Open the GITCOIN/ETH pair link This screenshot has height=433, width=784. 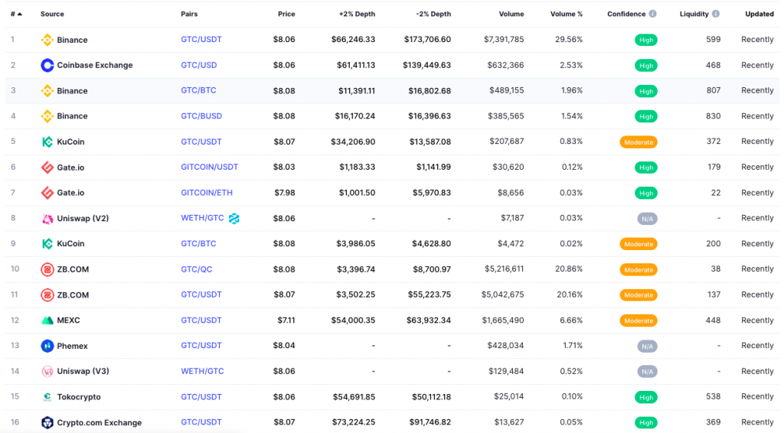click(x=207, y=192)
